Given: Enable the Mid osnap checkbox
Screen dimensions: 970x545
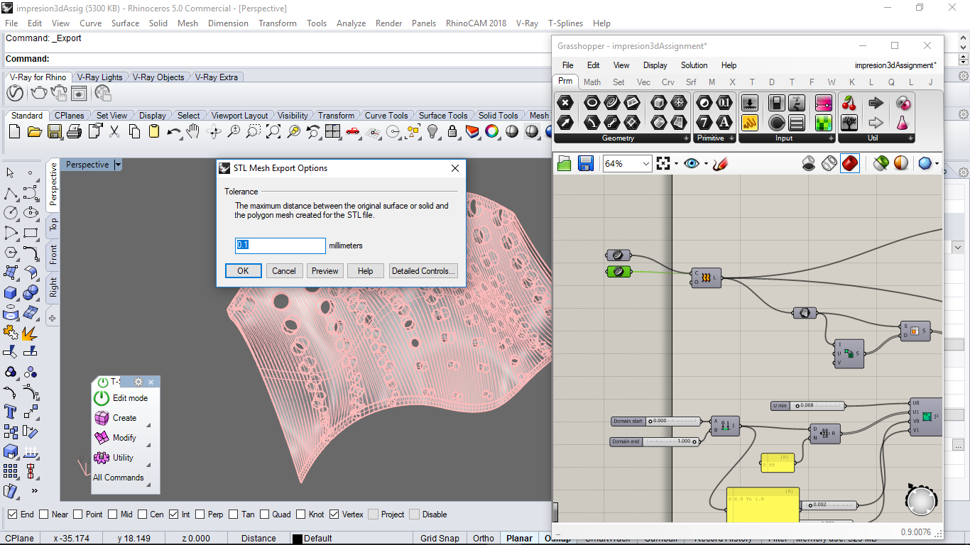Looking at the screenshot, I should [113, 514].
